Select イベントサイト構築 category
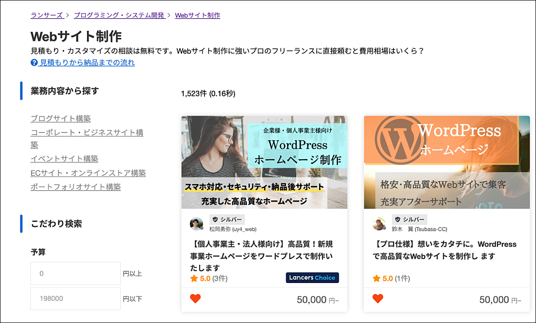 (x=64, y=159)
